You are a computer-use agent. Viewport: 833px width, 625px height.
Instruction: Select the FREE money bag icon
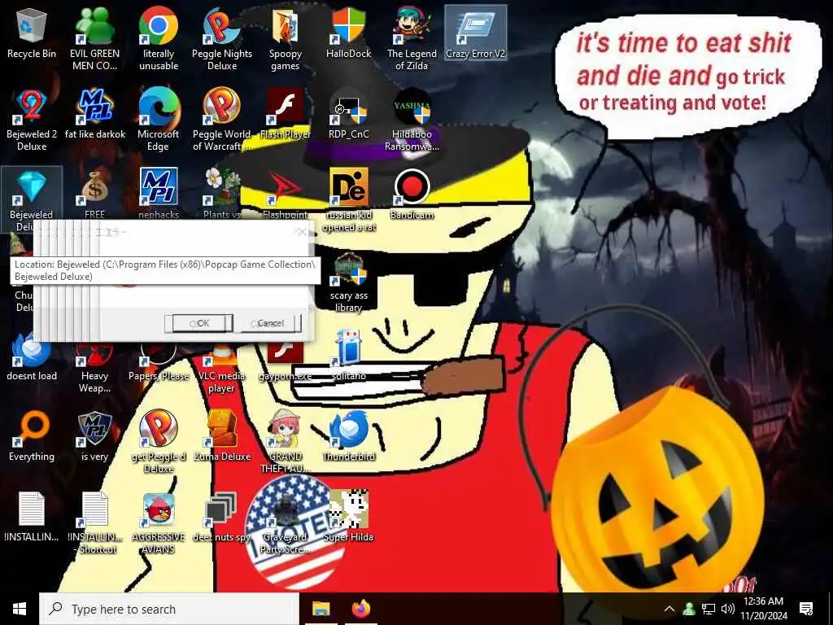pyautogui.click(x=94, y=194)
